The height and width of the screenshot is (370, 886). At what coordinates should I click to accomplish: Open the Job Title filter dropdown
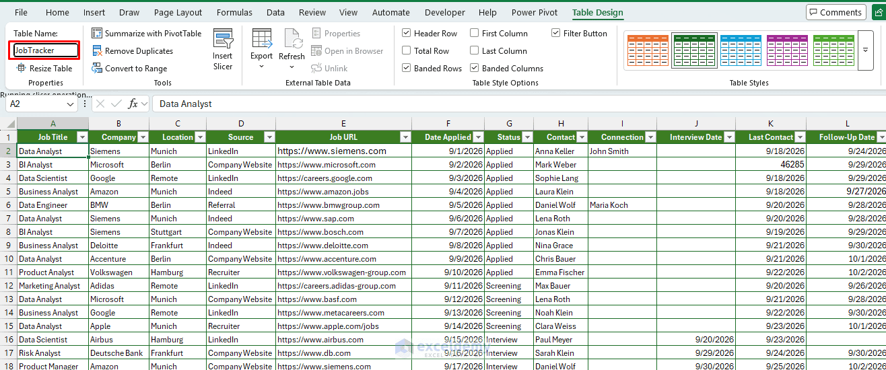[x=82, y=137]
